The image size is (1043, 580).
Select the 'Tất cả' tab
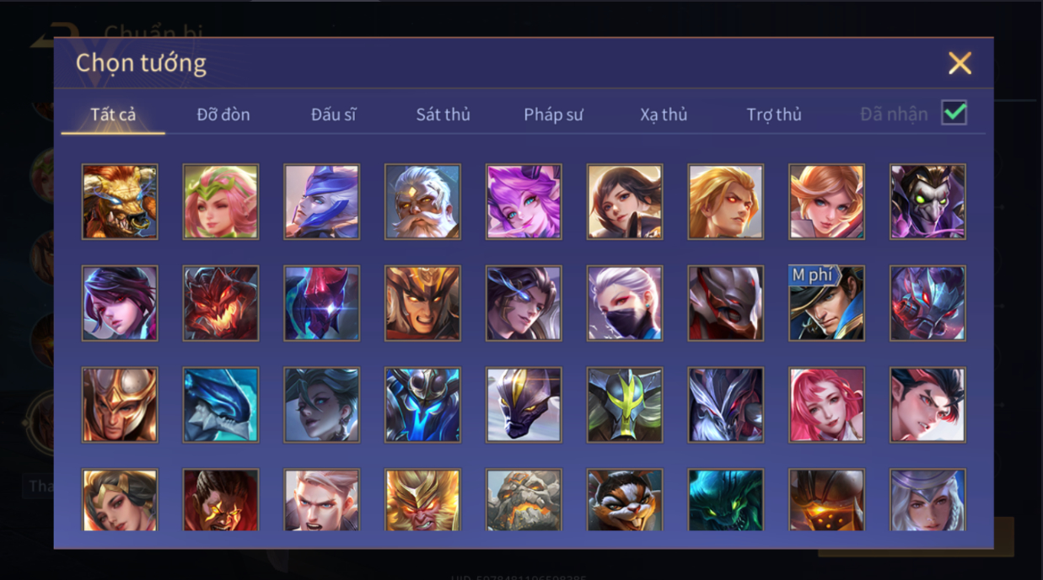(113, 114)
